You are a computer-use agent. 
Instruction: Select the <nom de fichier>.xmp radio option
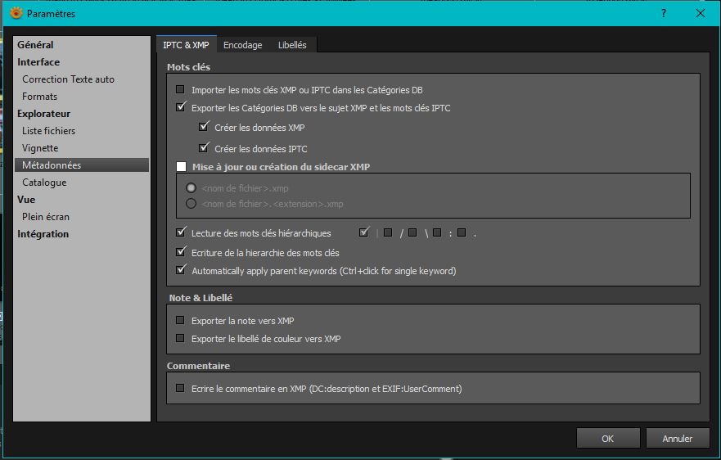pos(192,188)
